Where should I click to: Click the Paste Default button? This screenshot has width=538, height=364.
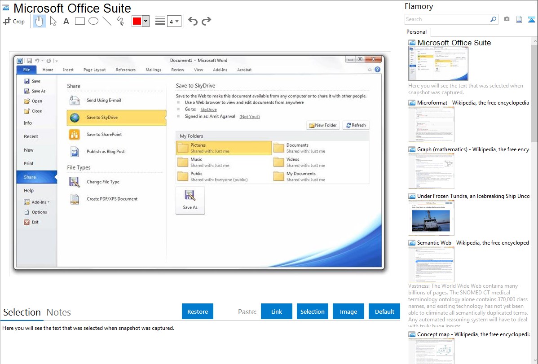(384, 311)
